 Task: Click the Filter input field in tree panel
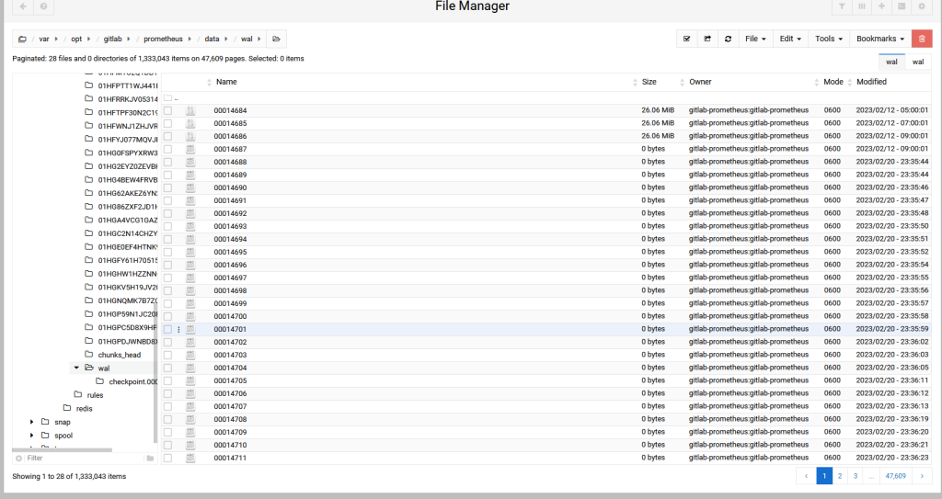83,458
